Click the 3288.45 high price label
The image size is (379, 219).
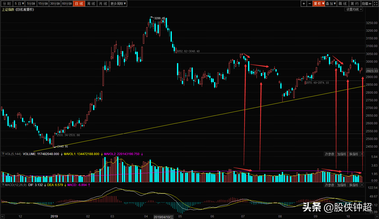click(160, 18)
